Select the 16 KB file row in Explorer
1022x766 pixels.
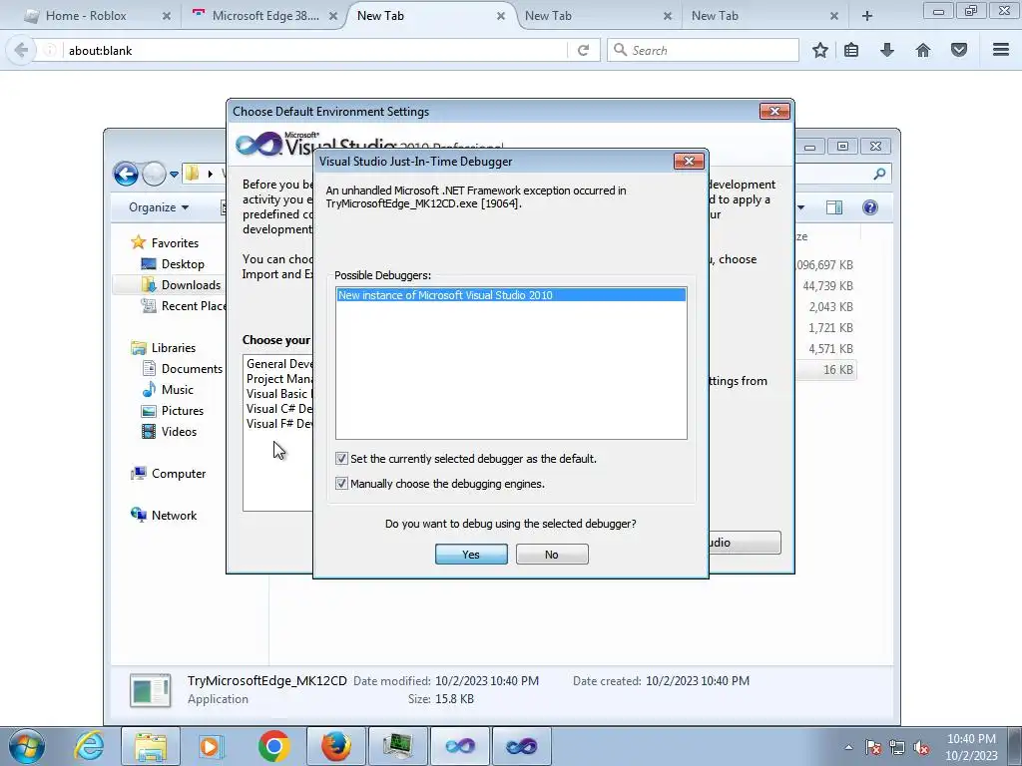(x=827, y=369)
